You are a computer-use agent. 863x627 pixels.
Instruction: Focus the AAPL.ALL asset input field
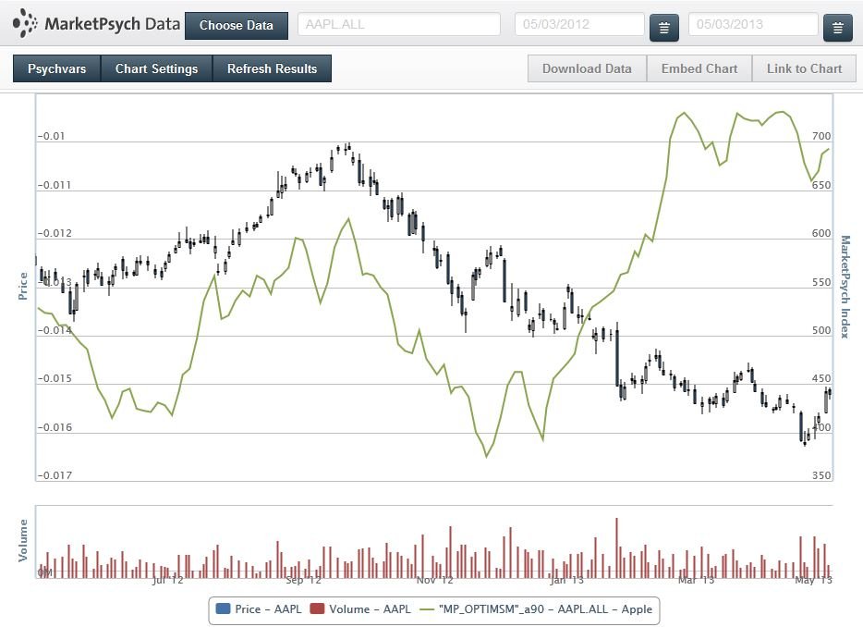pos(398,25)
